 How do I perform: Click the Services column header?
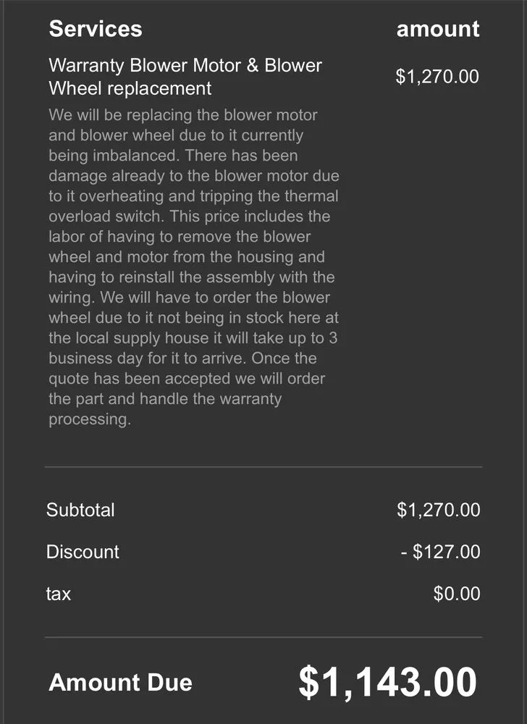(x=95, y=29)
